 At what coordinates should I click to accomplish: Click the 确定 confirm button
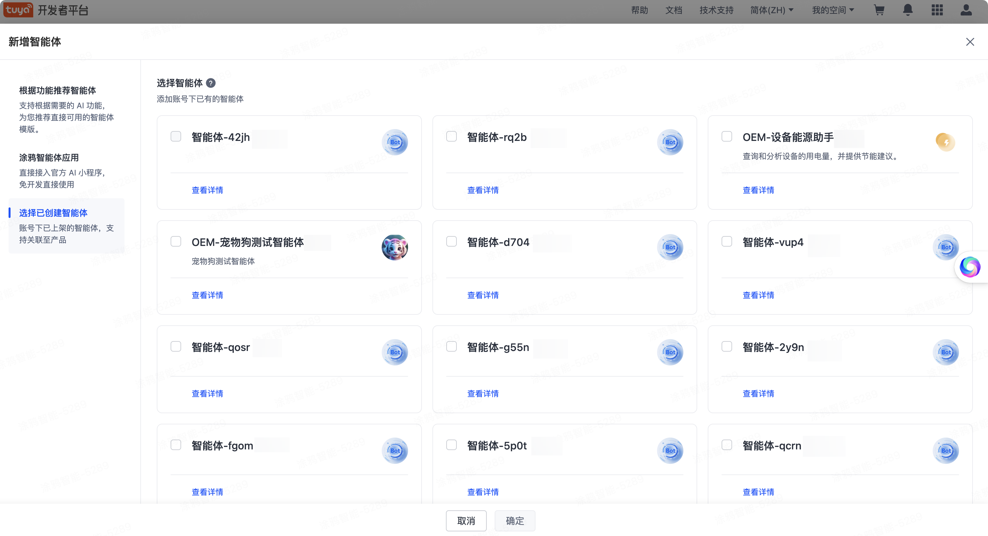(515, 521)
